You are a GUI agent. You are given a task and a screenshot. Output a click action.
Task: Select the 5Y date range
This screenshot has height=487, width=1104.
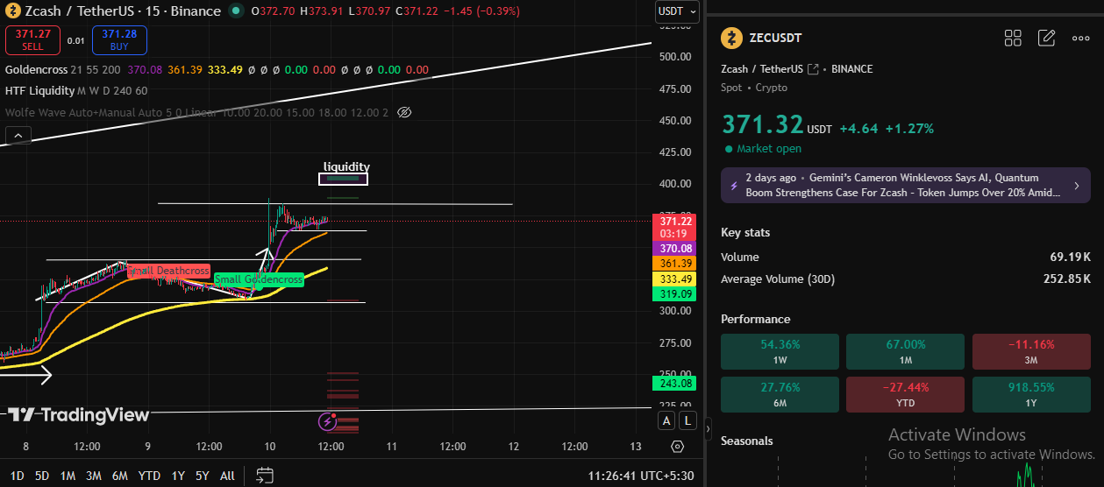pyautogui.click(x=203, y=476)
